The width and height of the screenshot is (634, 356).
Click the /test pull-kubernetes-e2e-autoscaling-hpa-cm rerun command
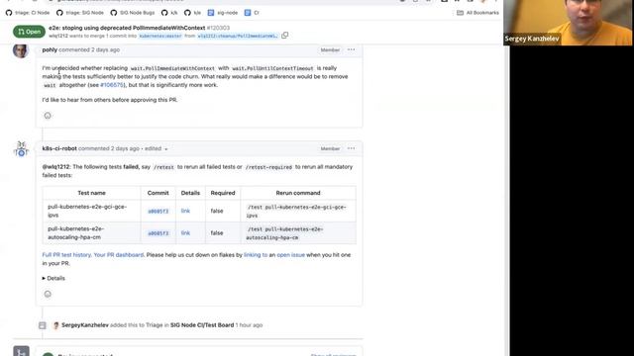pyautogui.click(x=284, y=233)
